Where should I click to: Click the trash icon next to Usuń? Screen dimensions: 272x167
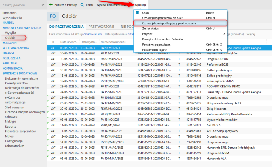pos(138,13)
